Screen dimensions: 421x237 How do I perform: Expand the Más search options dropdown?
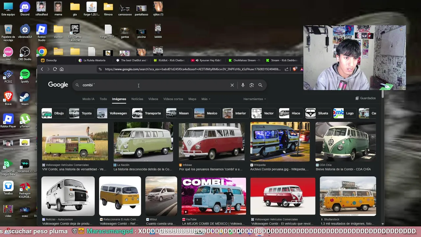pos(206,99)
